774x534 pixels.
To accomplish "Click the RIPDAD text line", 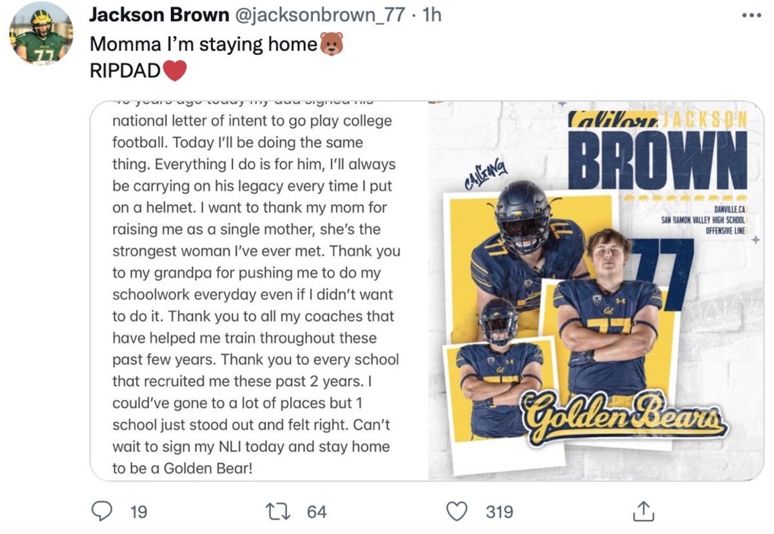I will (124, 70).
